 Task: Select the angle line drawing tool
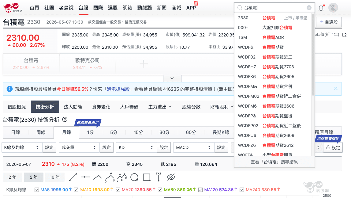pyautogui.click(x=97, y=177)
